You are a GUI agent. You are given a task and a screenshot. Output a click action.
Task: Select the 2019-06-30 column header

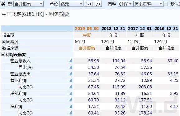87,29
